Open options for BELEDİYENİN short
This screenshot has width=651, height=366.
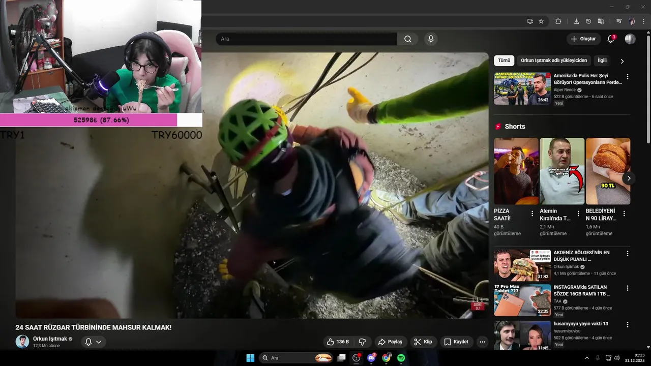point(624,213)
